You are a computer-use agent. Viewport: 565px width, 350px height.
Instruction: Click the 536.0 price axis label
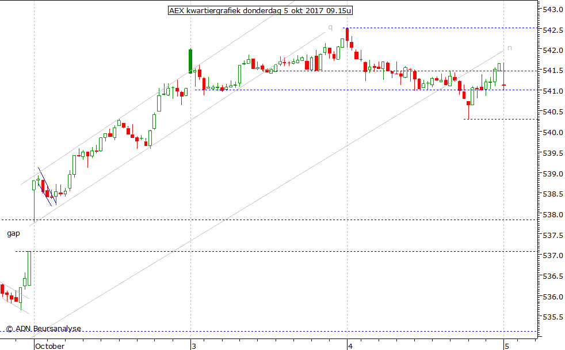[552, 297]
